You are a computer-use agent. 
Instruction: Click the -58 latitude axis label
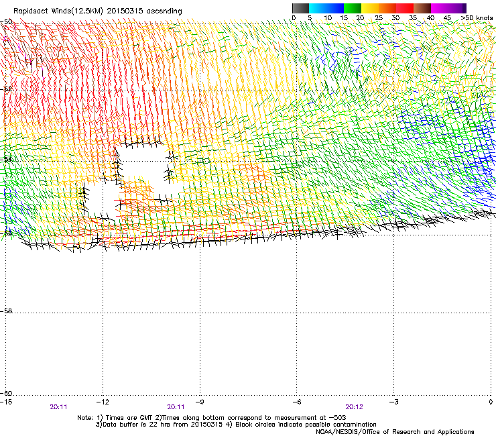(x=6, y=311)
